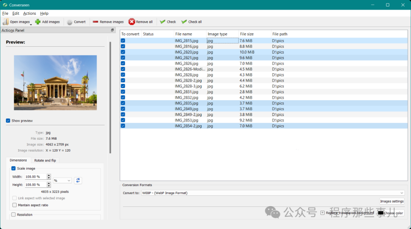
Task: Open the Convert to format dropdown
Action: (x=273, y=193)
